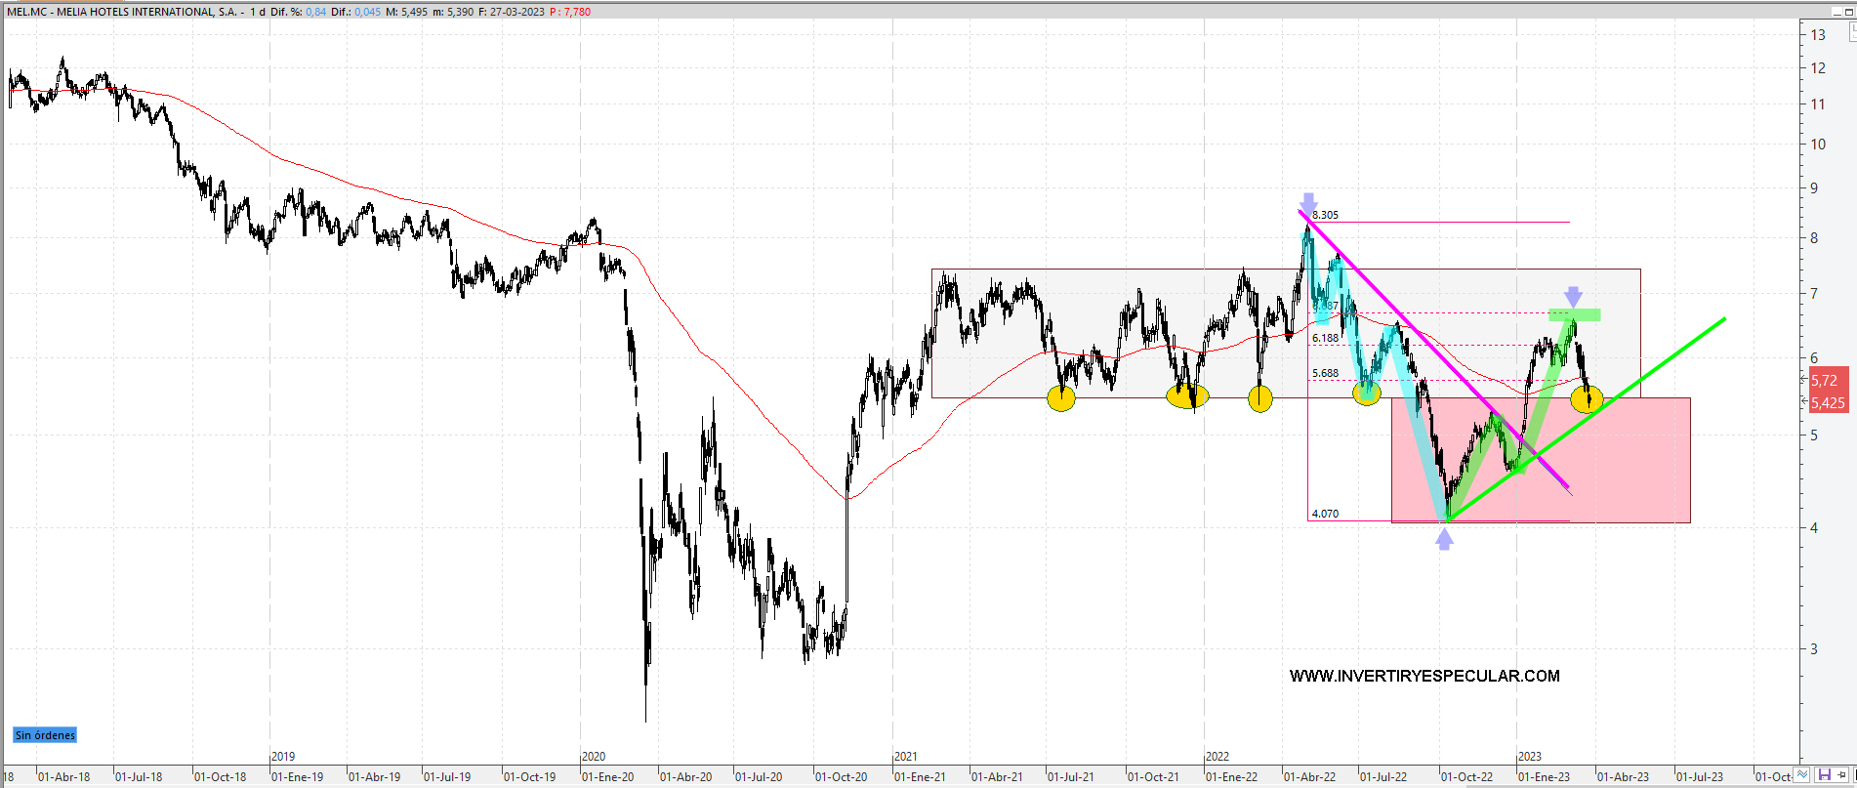Click the purple floppy-disk save icon
Screen dimensions: 1857x788
tap(1824, 775)
